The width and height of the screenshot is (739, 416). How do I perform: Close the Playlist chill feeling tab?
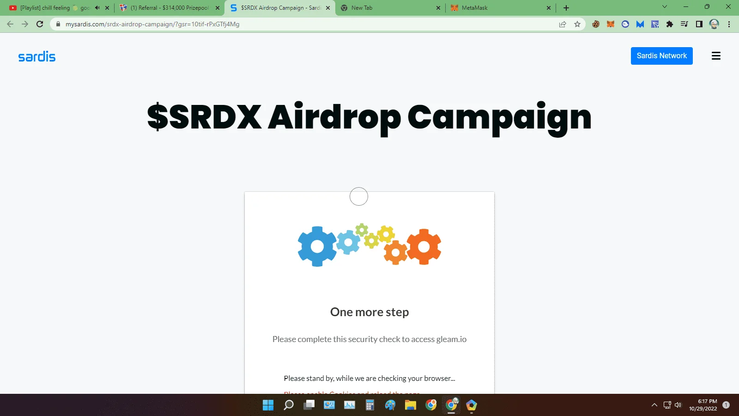[107, 8]
